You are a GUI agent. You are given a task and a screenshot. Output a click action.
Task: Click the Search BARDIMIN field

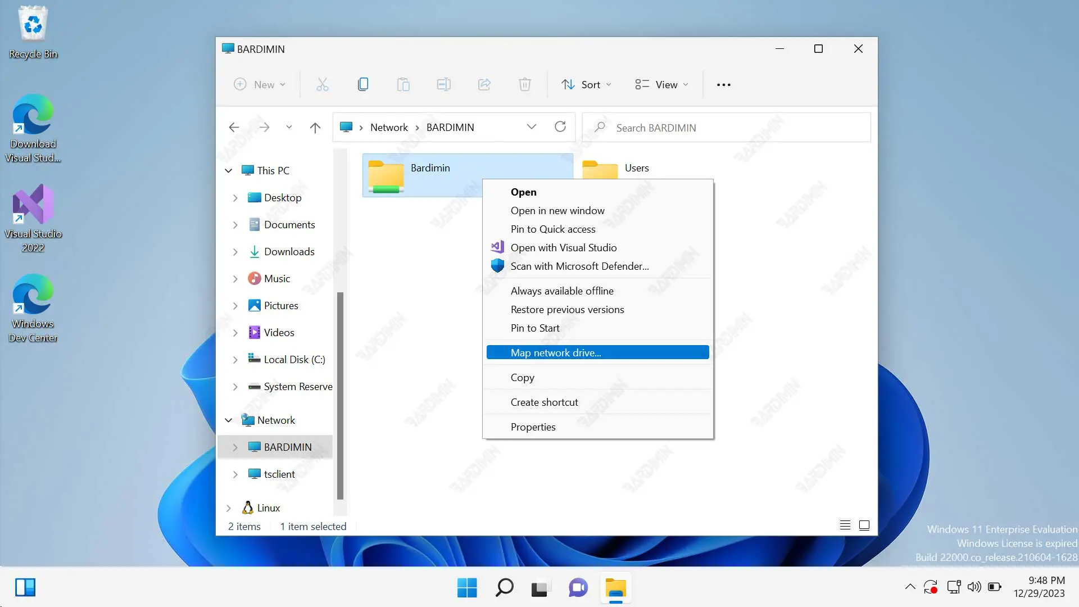(727, 128)
